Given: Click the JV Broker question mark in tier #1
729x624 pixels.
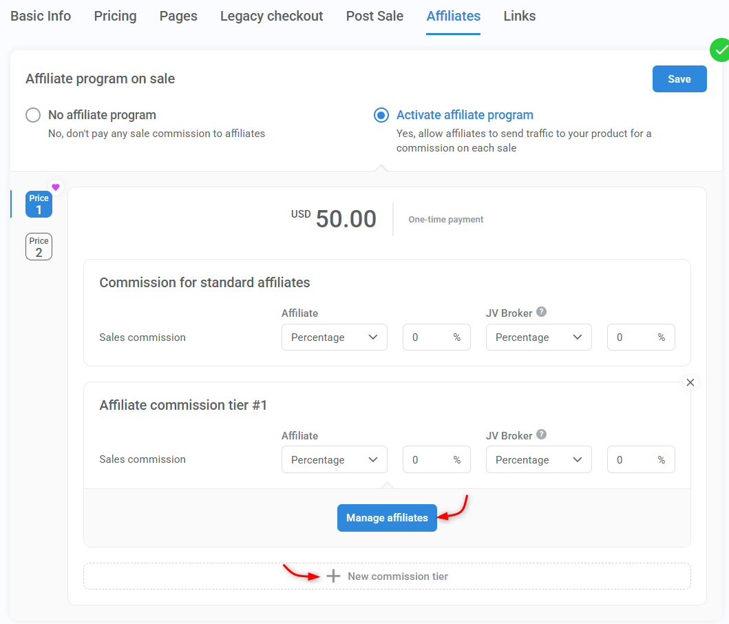Looking at the screenshot, I should tap(542, 435).
